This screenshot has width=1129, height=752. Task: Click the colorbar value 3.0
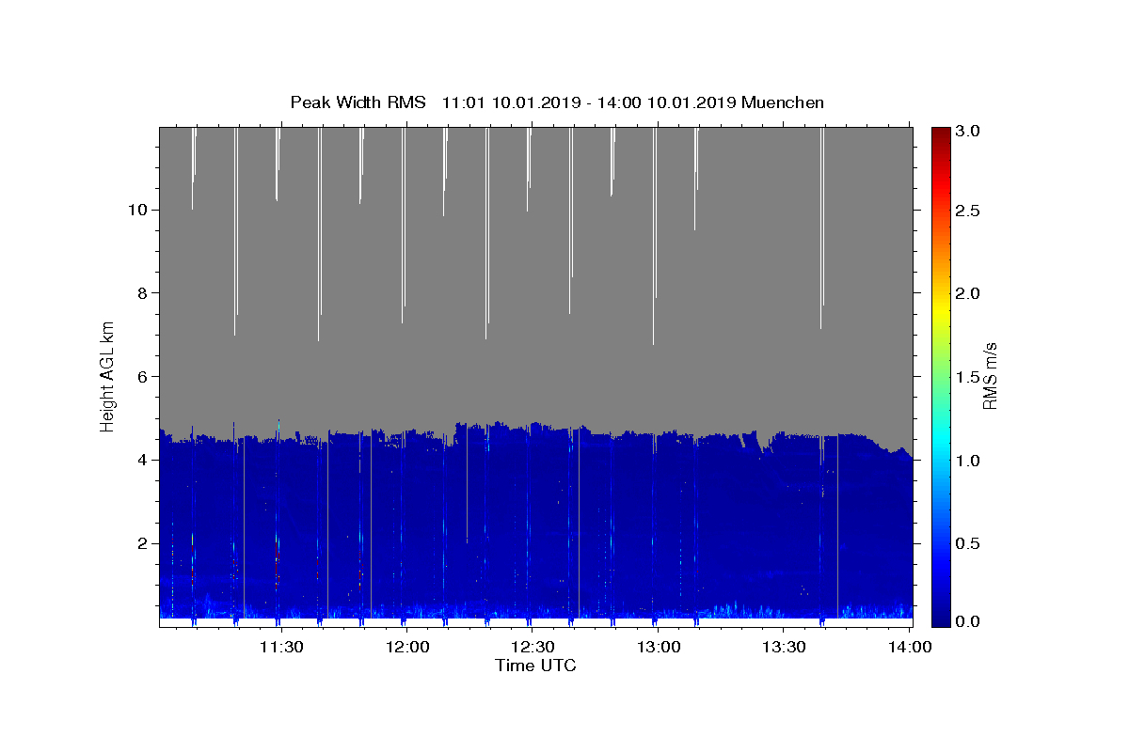click(x=968, y=131)
